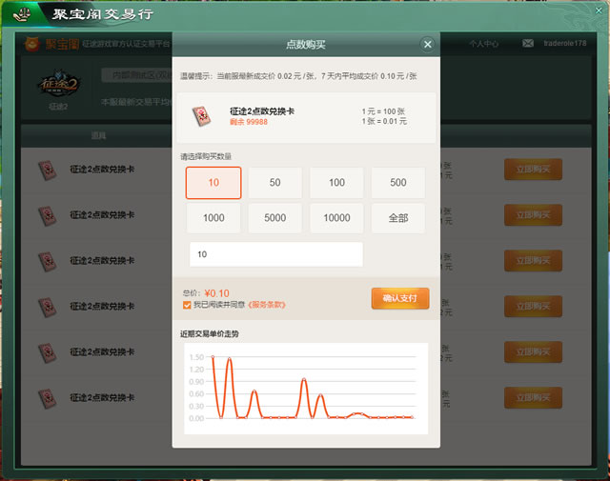Click the 征途2点数兑换卡 card icon in dialog
The width and height of the screenshot is (610, 481).
[x=201, y=116]
